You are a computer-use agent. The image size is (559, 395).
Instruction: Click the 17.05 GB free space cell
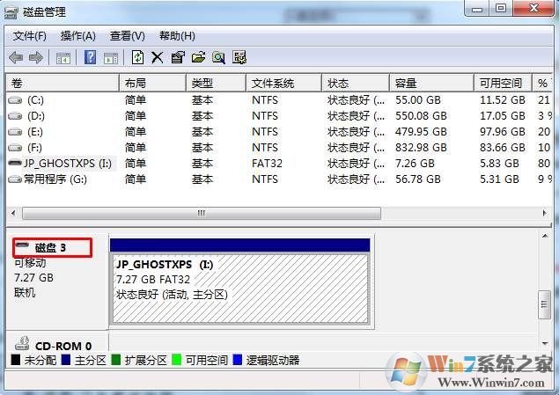click(503, 116)
